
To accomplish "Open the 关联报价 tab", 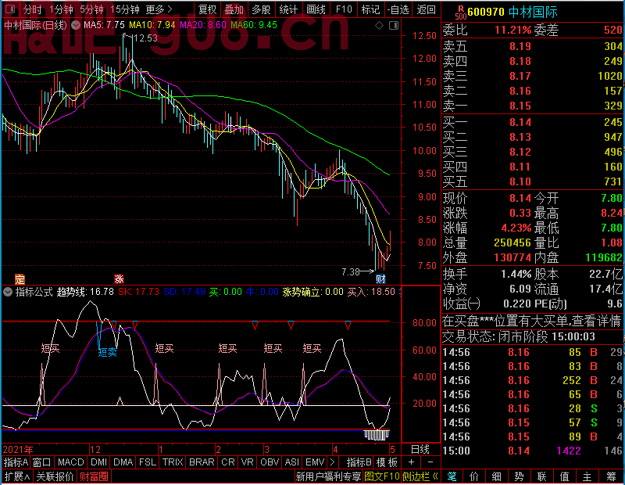I will 55,476.
